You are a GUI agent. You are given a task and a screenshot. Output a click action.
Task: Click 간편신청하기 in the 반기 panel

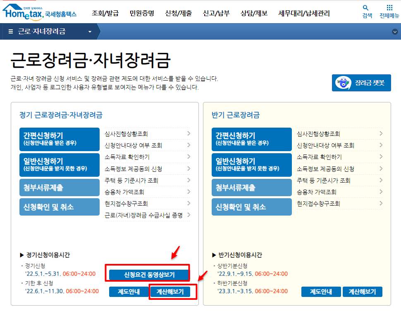pyautogui.click(x=252, y=139)
